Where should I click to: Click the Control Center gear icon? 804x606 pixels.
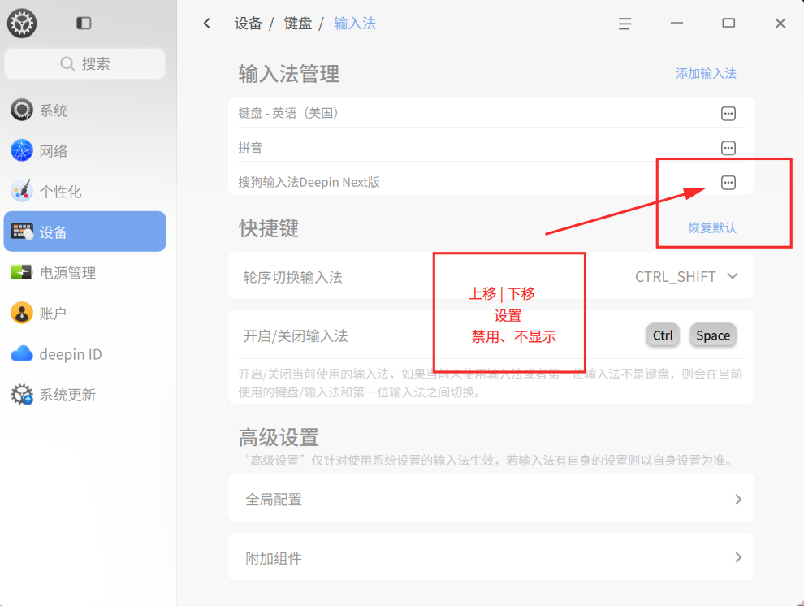point(22,23)
